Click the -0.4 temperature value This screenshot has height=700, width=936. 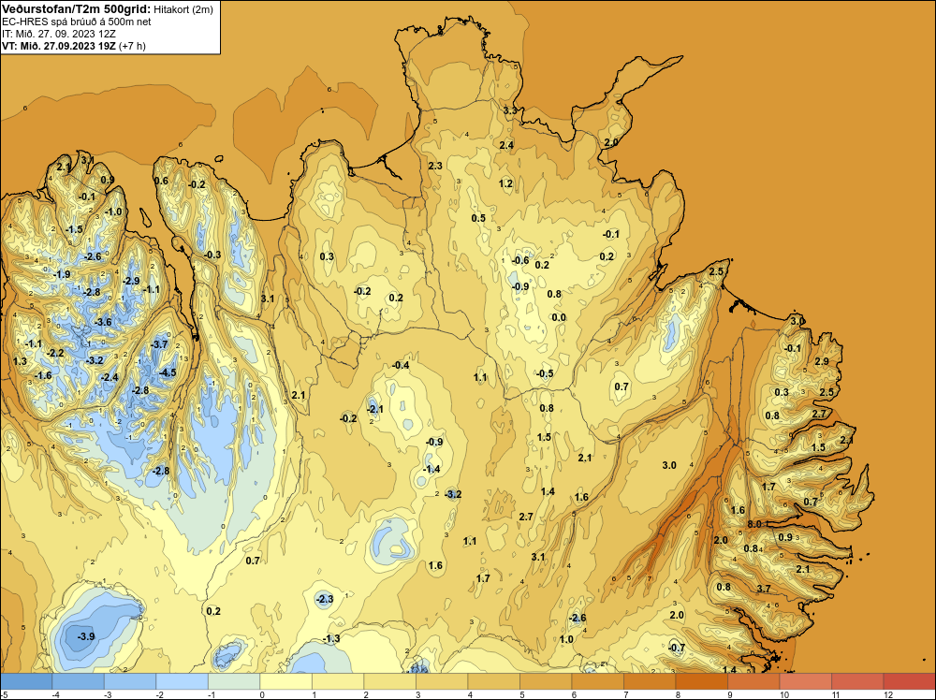401,365
